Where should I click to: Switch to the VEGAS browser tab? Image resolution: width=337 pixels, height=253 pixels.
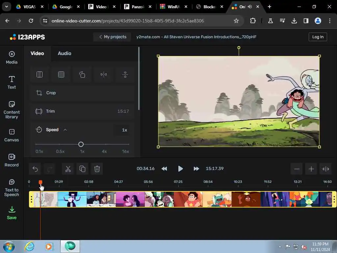[29, 7]
